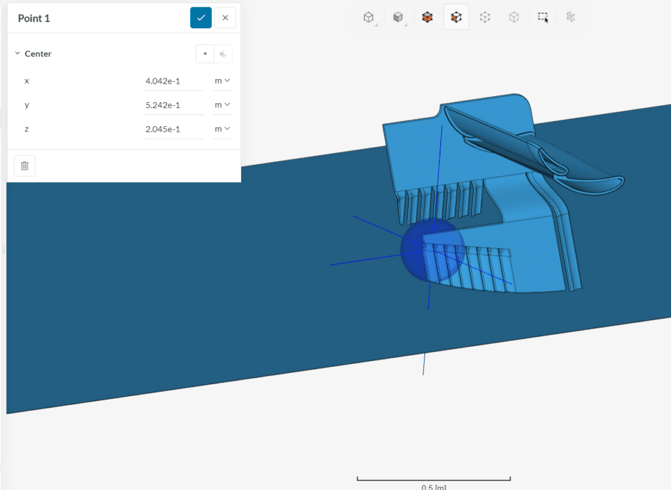Viewport: 671px width, 490px height.
Task: Click the highlighted orange-face cube tool
Action: (x=456, y=17)
